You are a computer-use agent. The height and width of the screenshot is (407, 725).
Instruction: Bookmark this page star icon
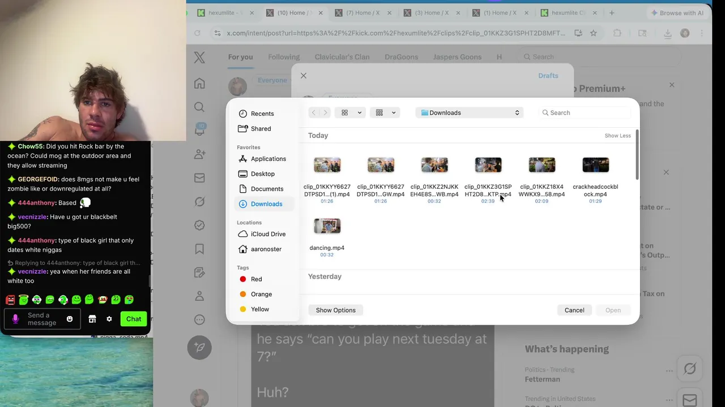[593, 33]
